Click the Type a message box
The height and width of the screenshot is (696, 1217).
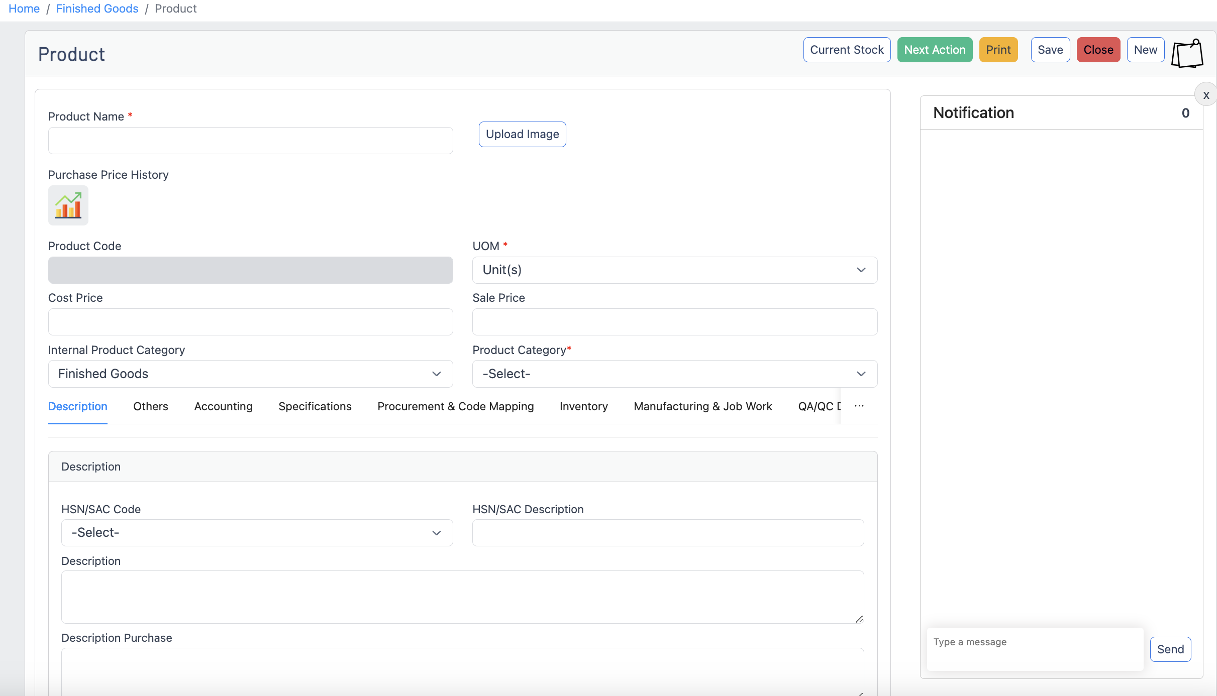pos(1035,649)
